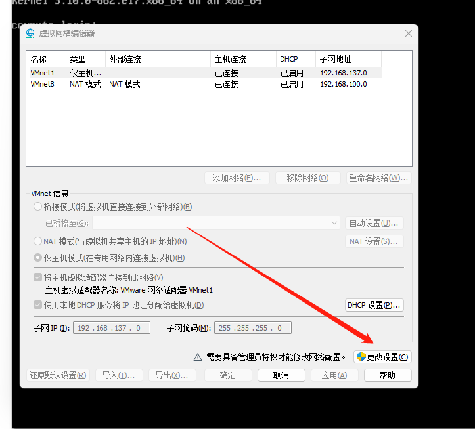Click 自动设置(U) button
The image size is (475, 429).
[374, 223]
